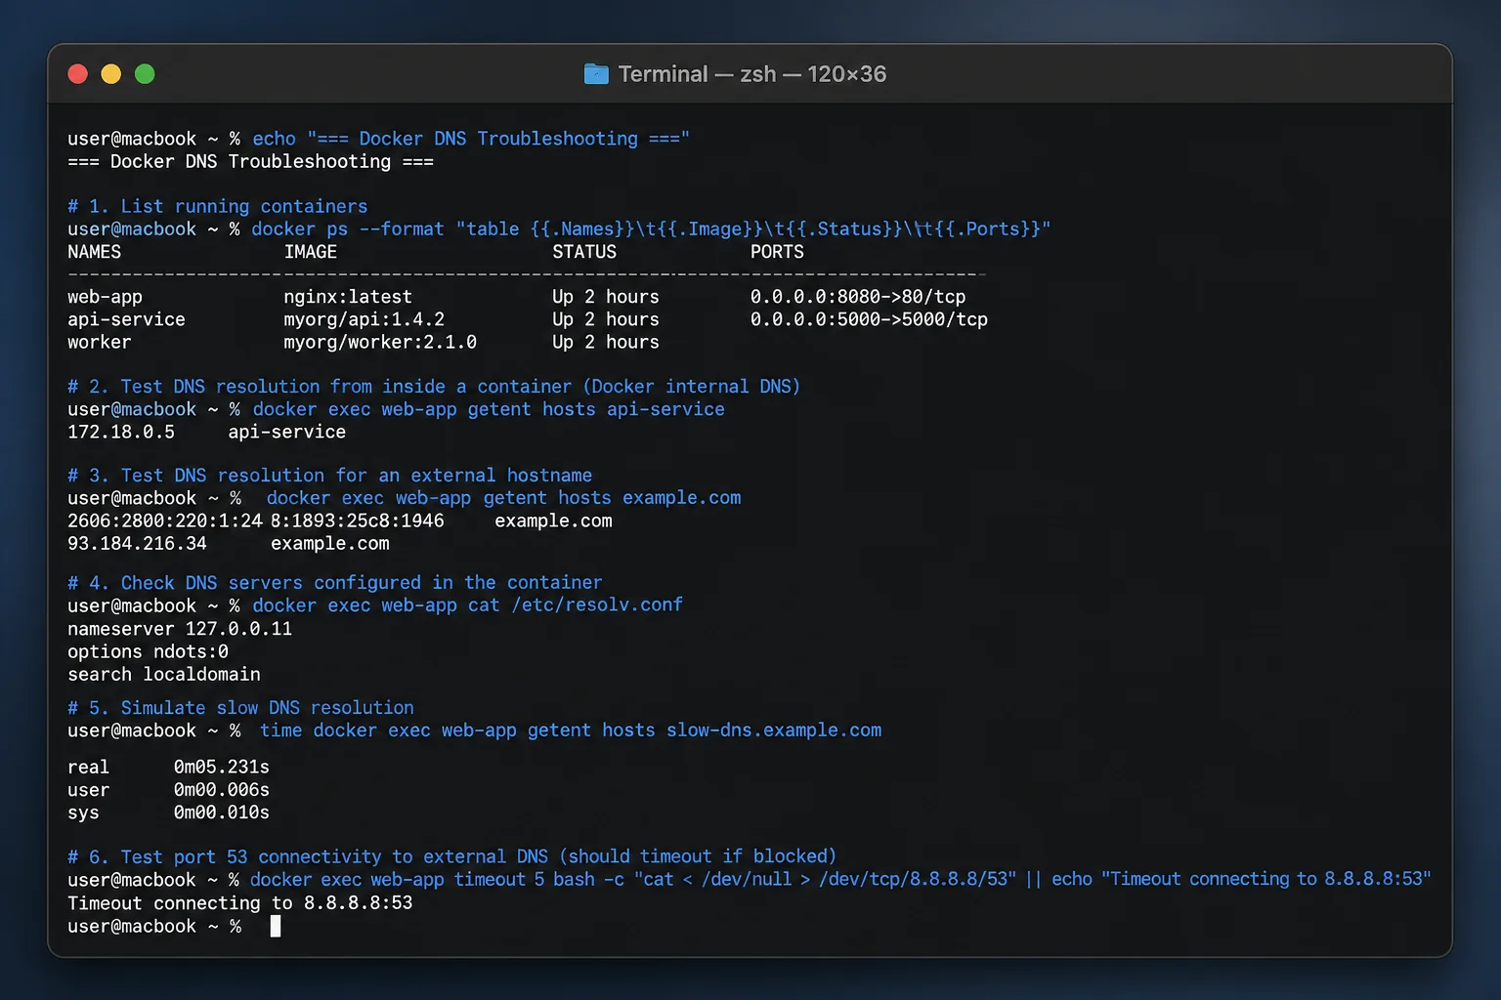This screenshot has width=1501, height=1000.
Task: Click the PORTS column header
Action: point(777,252)
